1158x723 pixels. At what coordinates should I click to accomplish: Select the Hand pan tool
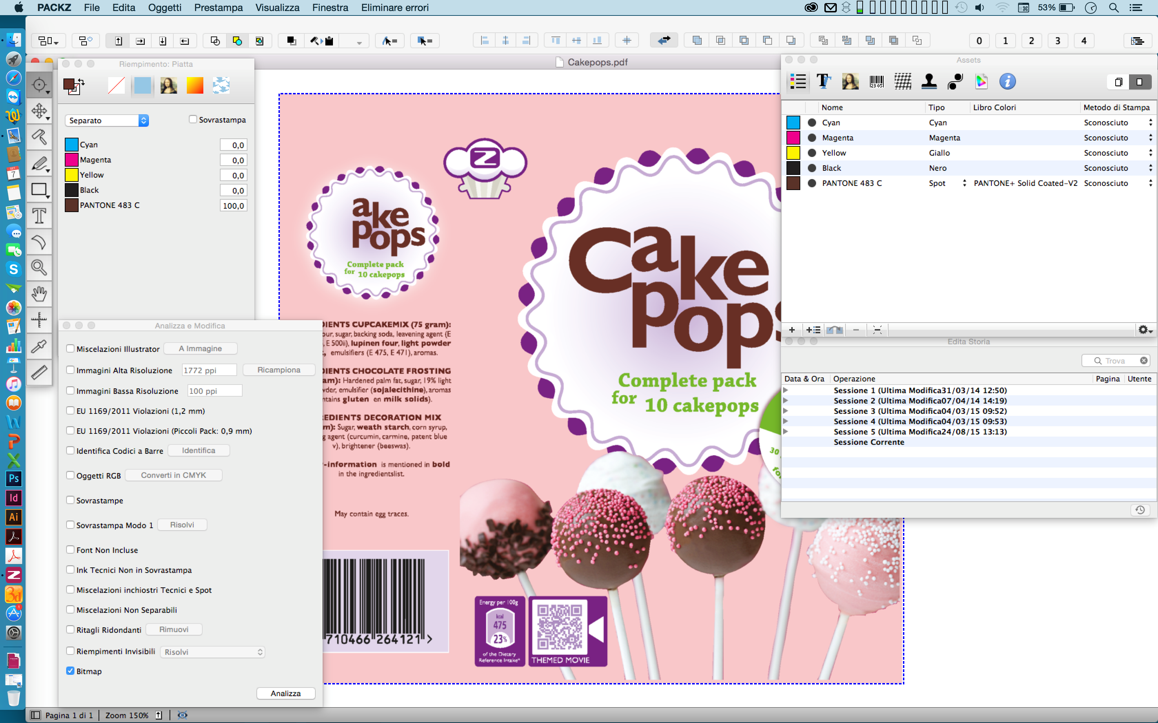click(39, 294)
